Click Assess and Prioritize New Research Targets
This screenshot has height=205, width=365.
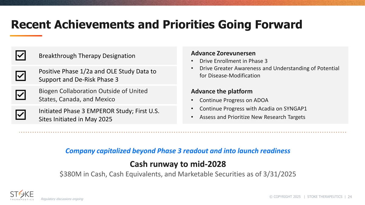point(252,117)
